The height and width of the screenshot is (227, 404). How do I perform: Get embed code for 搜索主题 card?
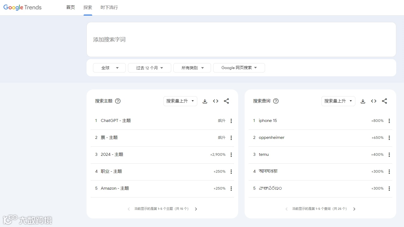(216, 101)
